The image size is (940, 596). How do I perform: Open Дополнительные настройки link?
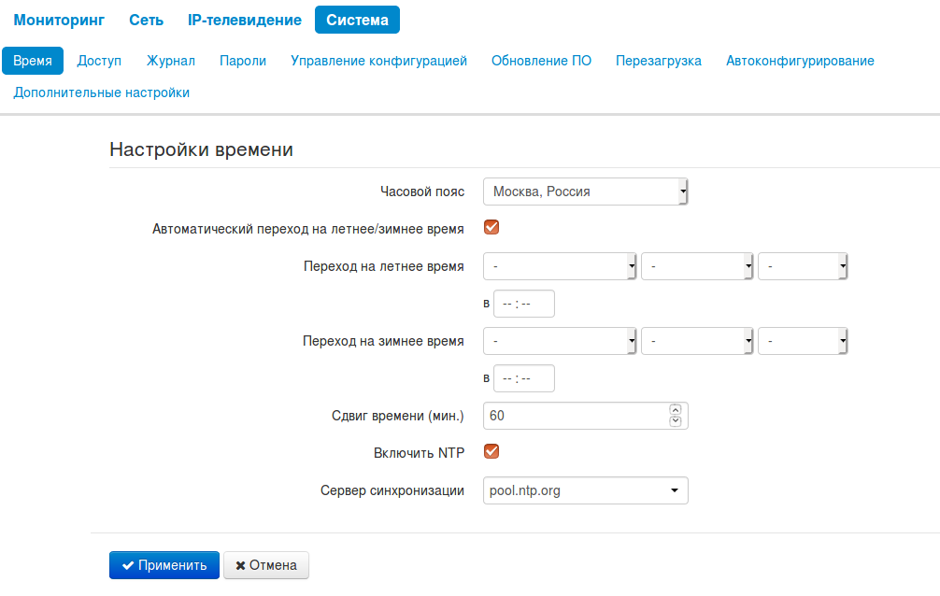click(102, 92)
